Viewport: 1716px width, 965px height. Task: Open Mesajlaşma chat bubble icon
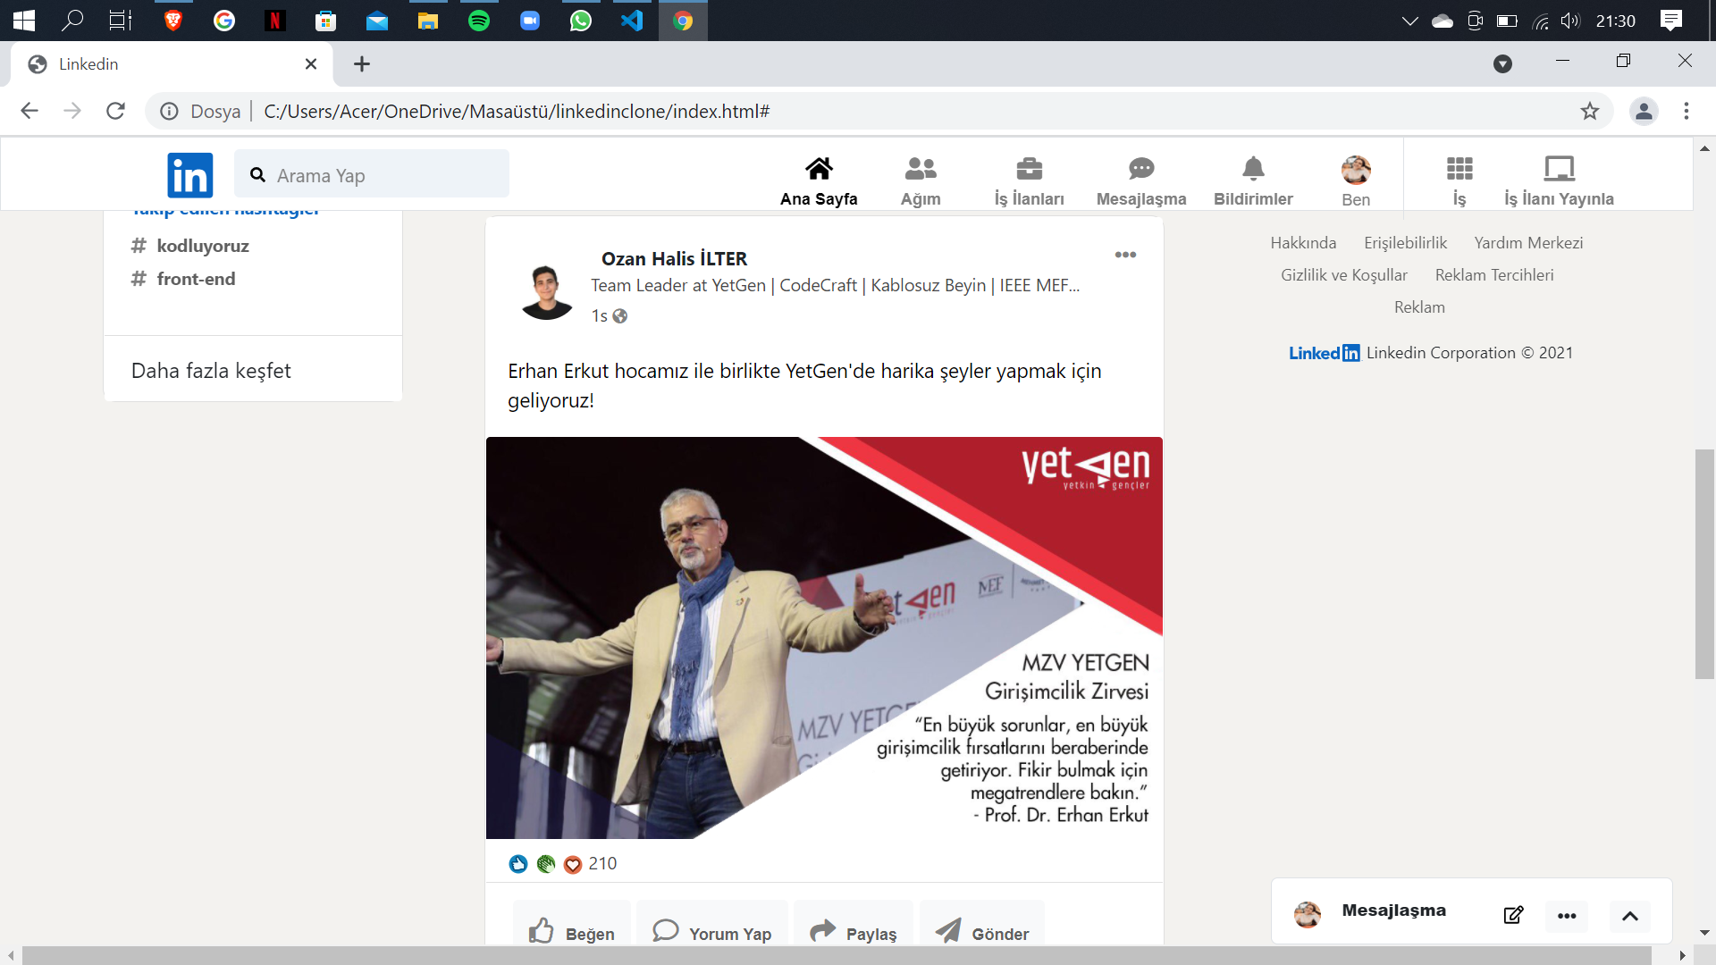point(1140,169)
